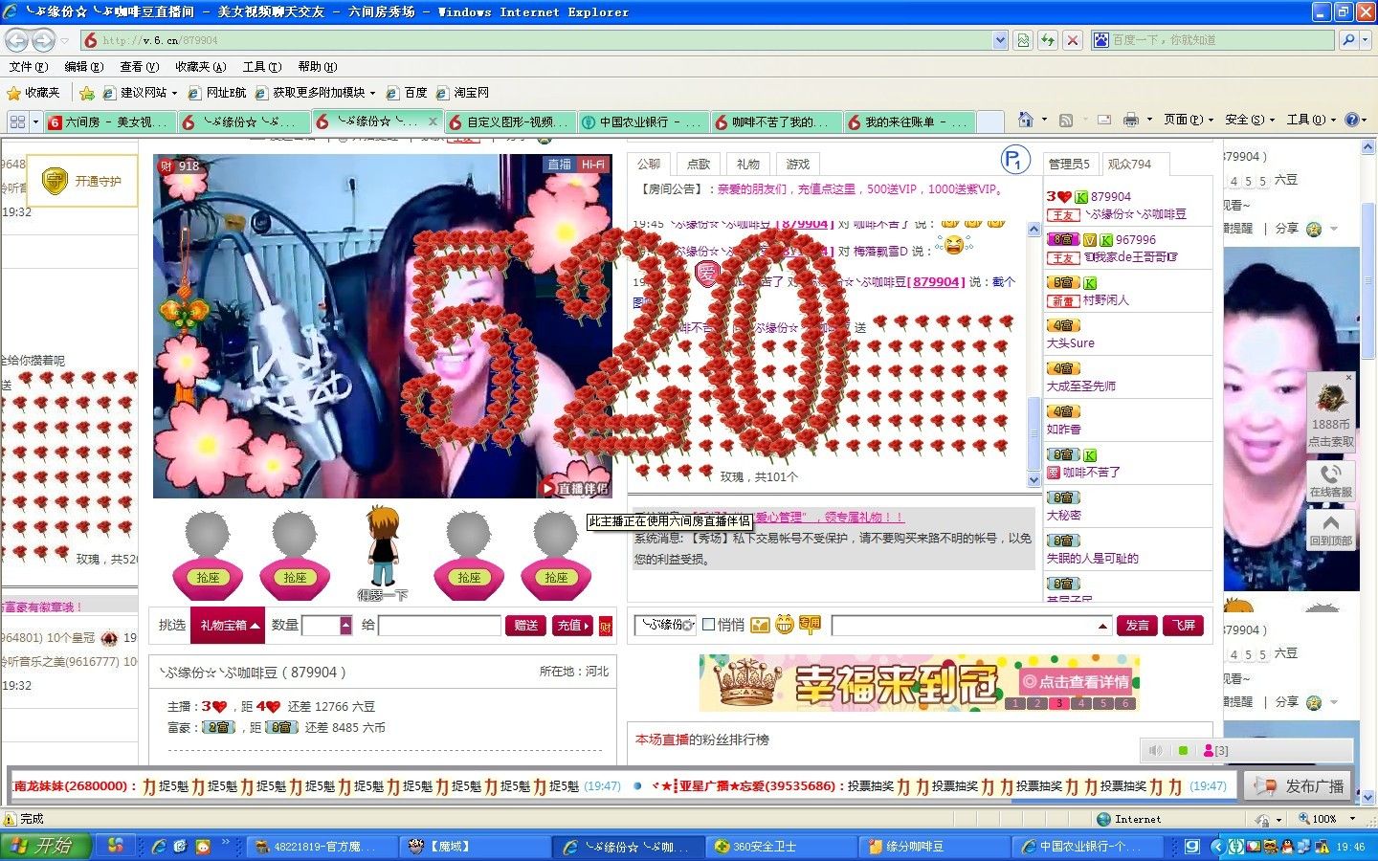The image size is (1378, 861).
Task: Open the 安全 Safety dropdown menu
Action: pyautogui.click(x=1250, y=120)
